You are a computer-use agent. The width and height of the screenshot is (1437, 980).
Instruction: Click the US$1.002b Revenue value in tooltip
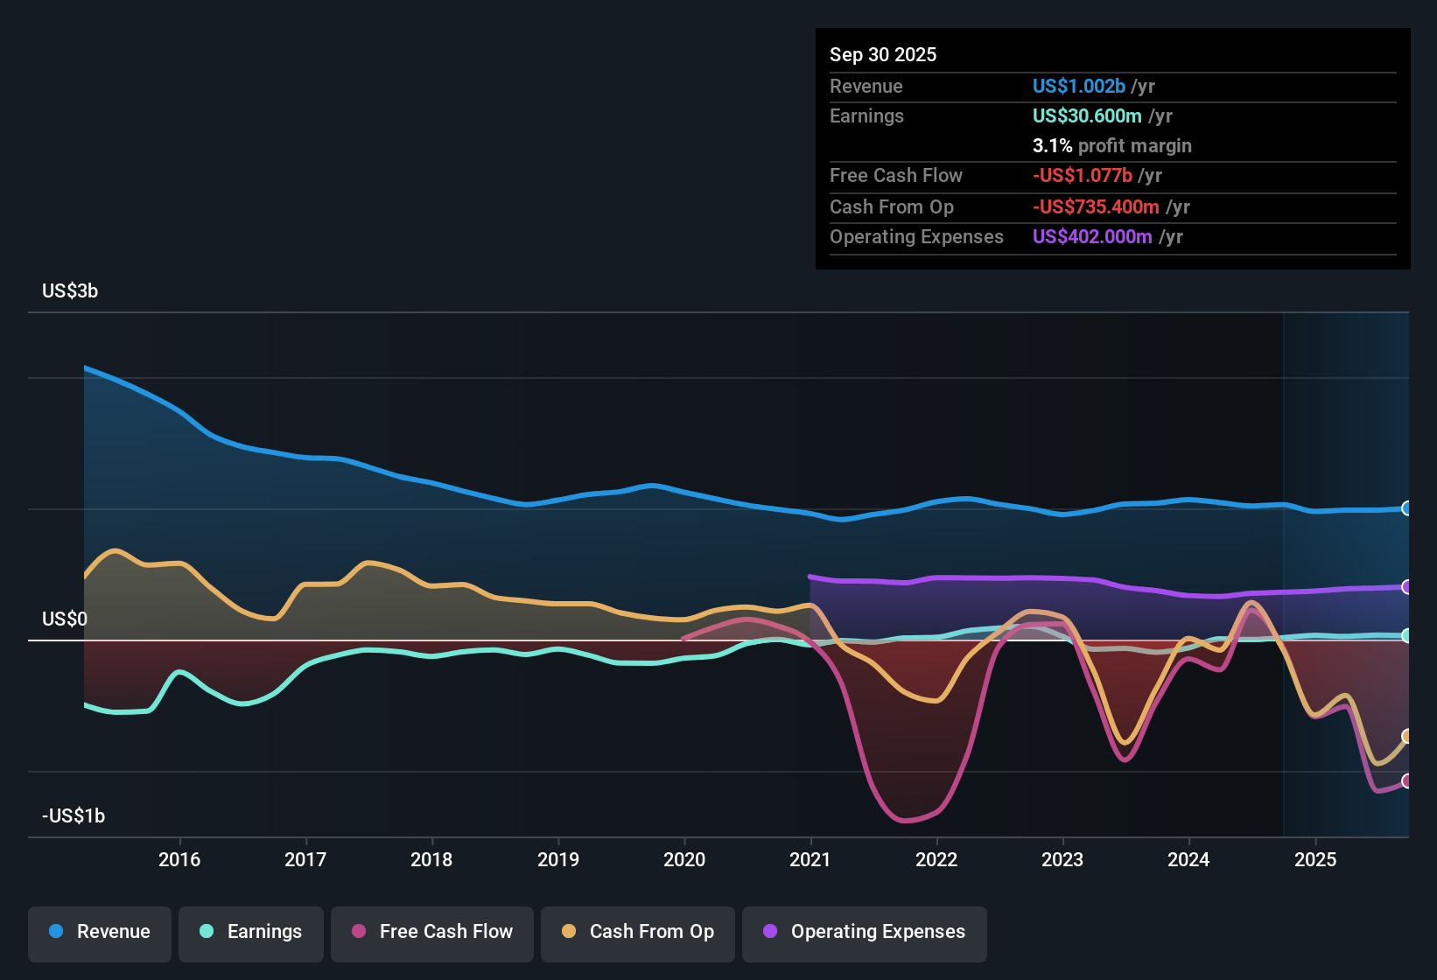coord(1078,87)
